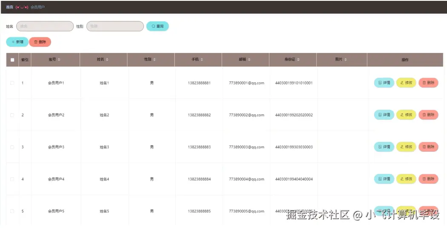447x228 pixels.
Task: Click 修改 for row 会员用户4
Action: tap(406, 179)
